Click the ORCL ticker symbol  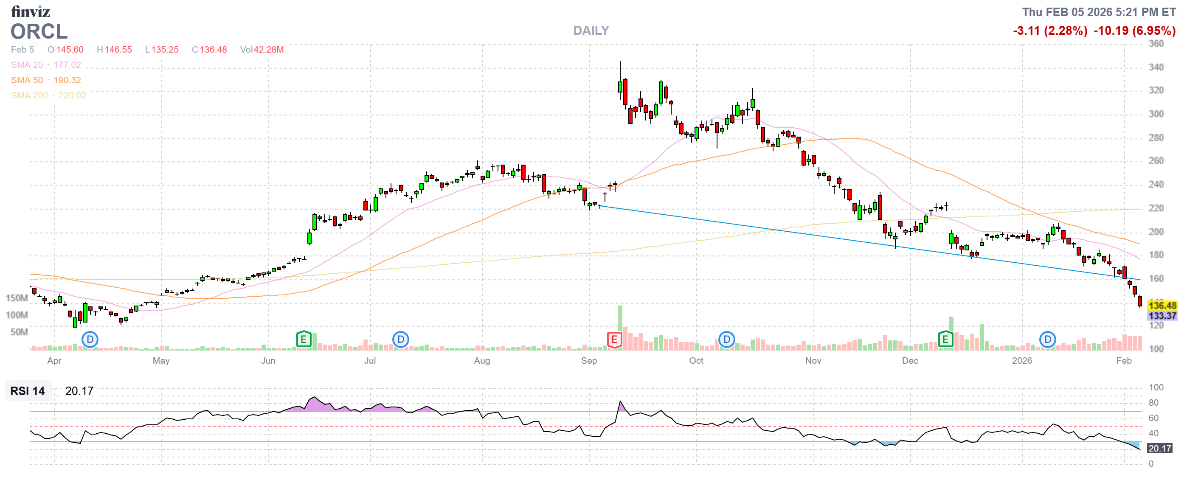coord(39,32)
